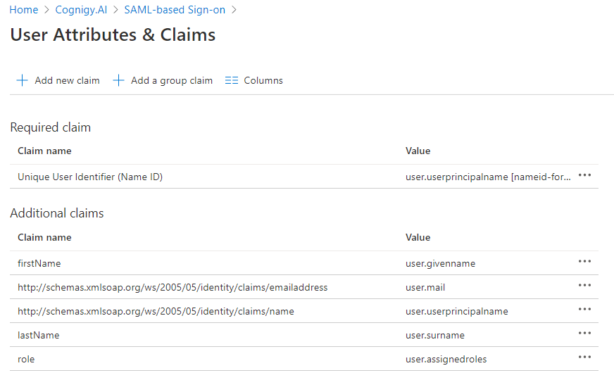
Task: Select the firstName claim name
Action: tap(39, 263)
